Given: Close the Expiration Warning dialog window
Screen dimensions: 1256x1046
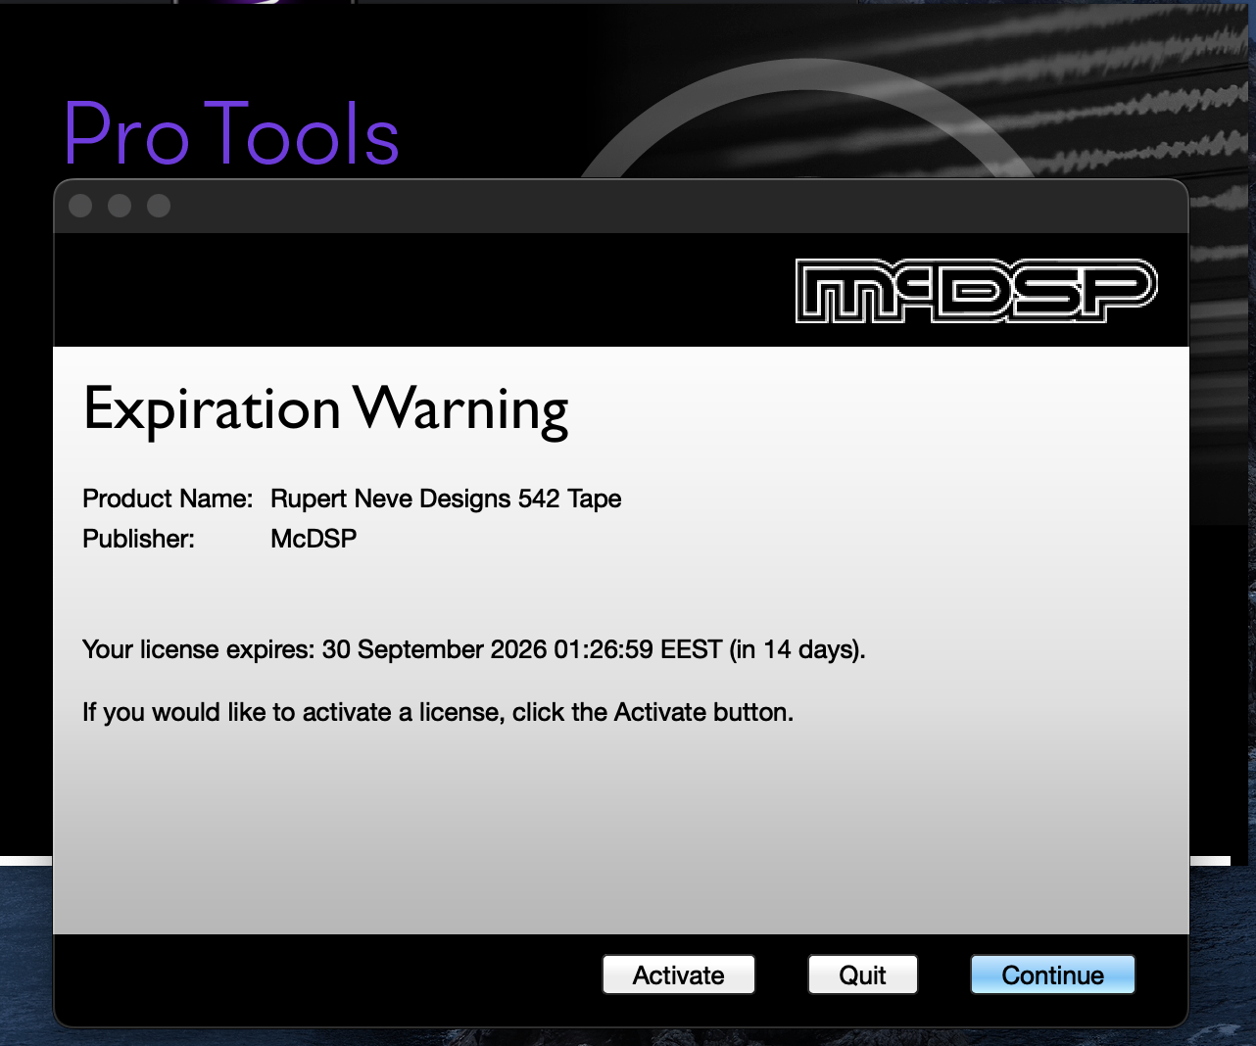Looking at the screenshot, I should tap(80, 206).
